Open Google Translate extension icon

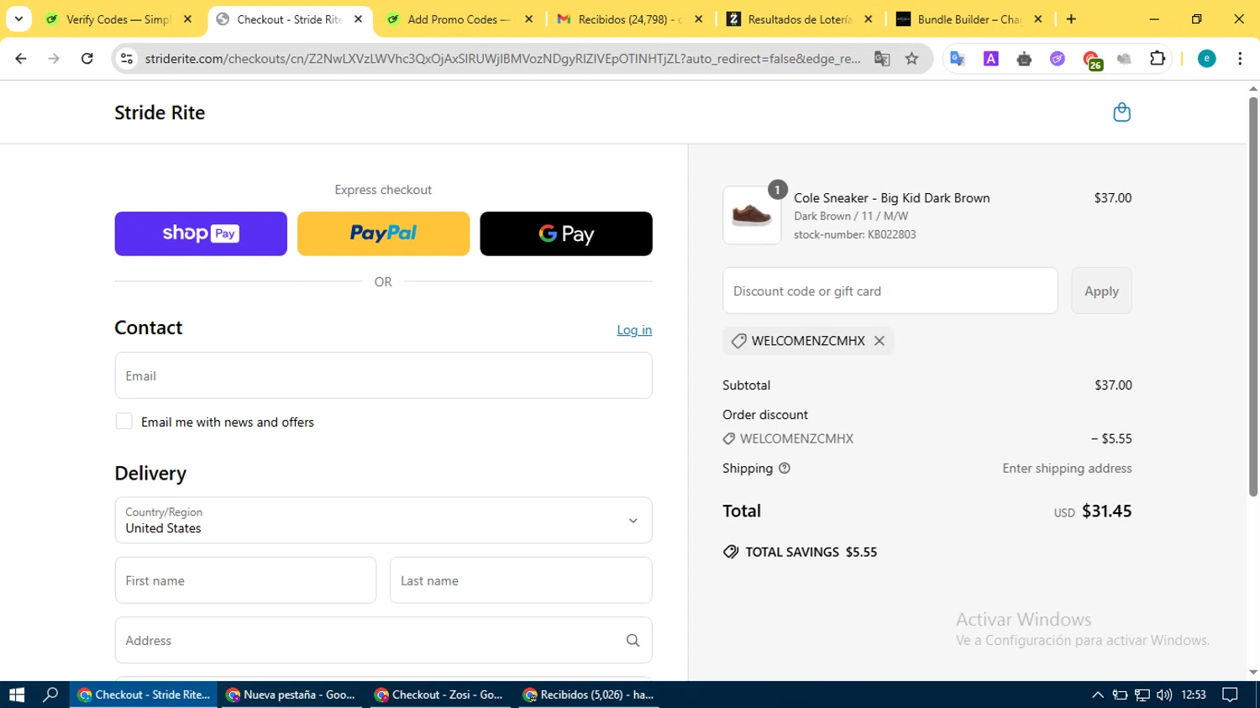coord(958,59)
